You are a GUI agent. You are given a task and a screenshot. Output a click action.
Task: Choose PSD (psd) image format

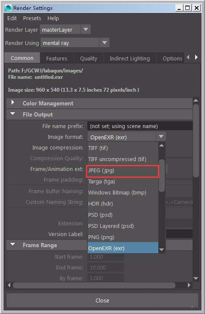(x=123, y=215)
